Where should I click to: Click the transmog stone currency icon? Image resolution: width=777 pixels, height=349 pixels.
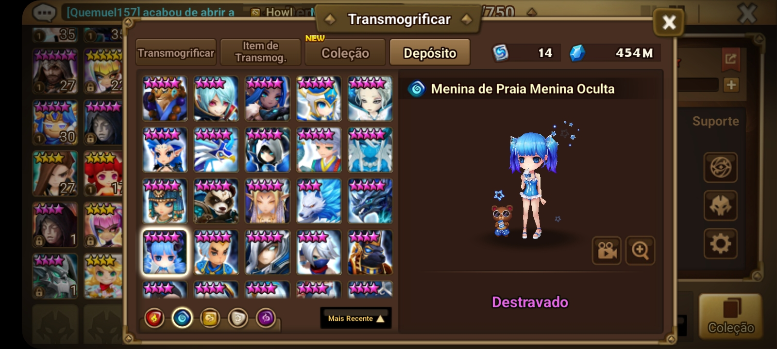pyautogui.click(x=501, y=53)
